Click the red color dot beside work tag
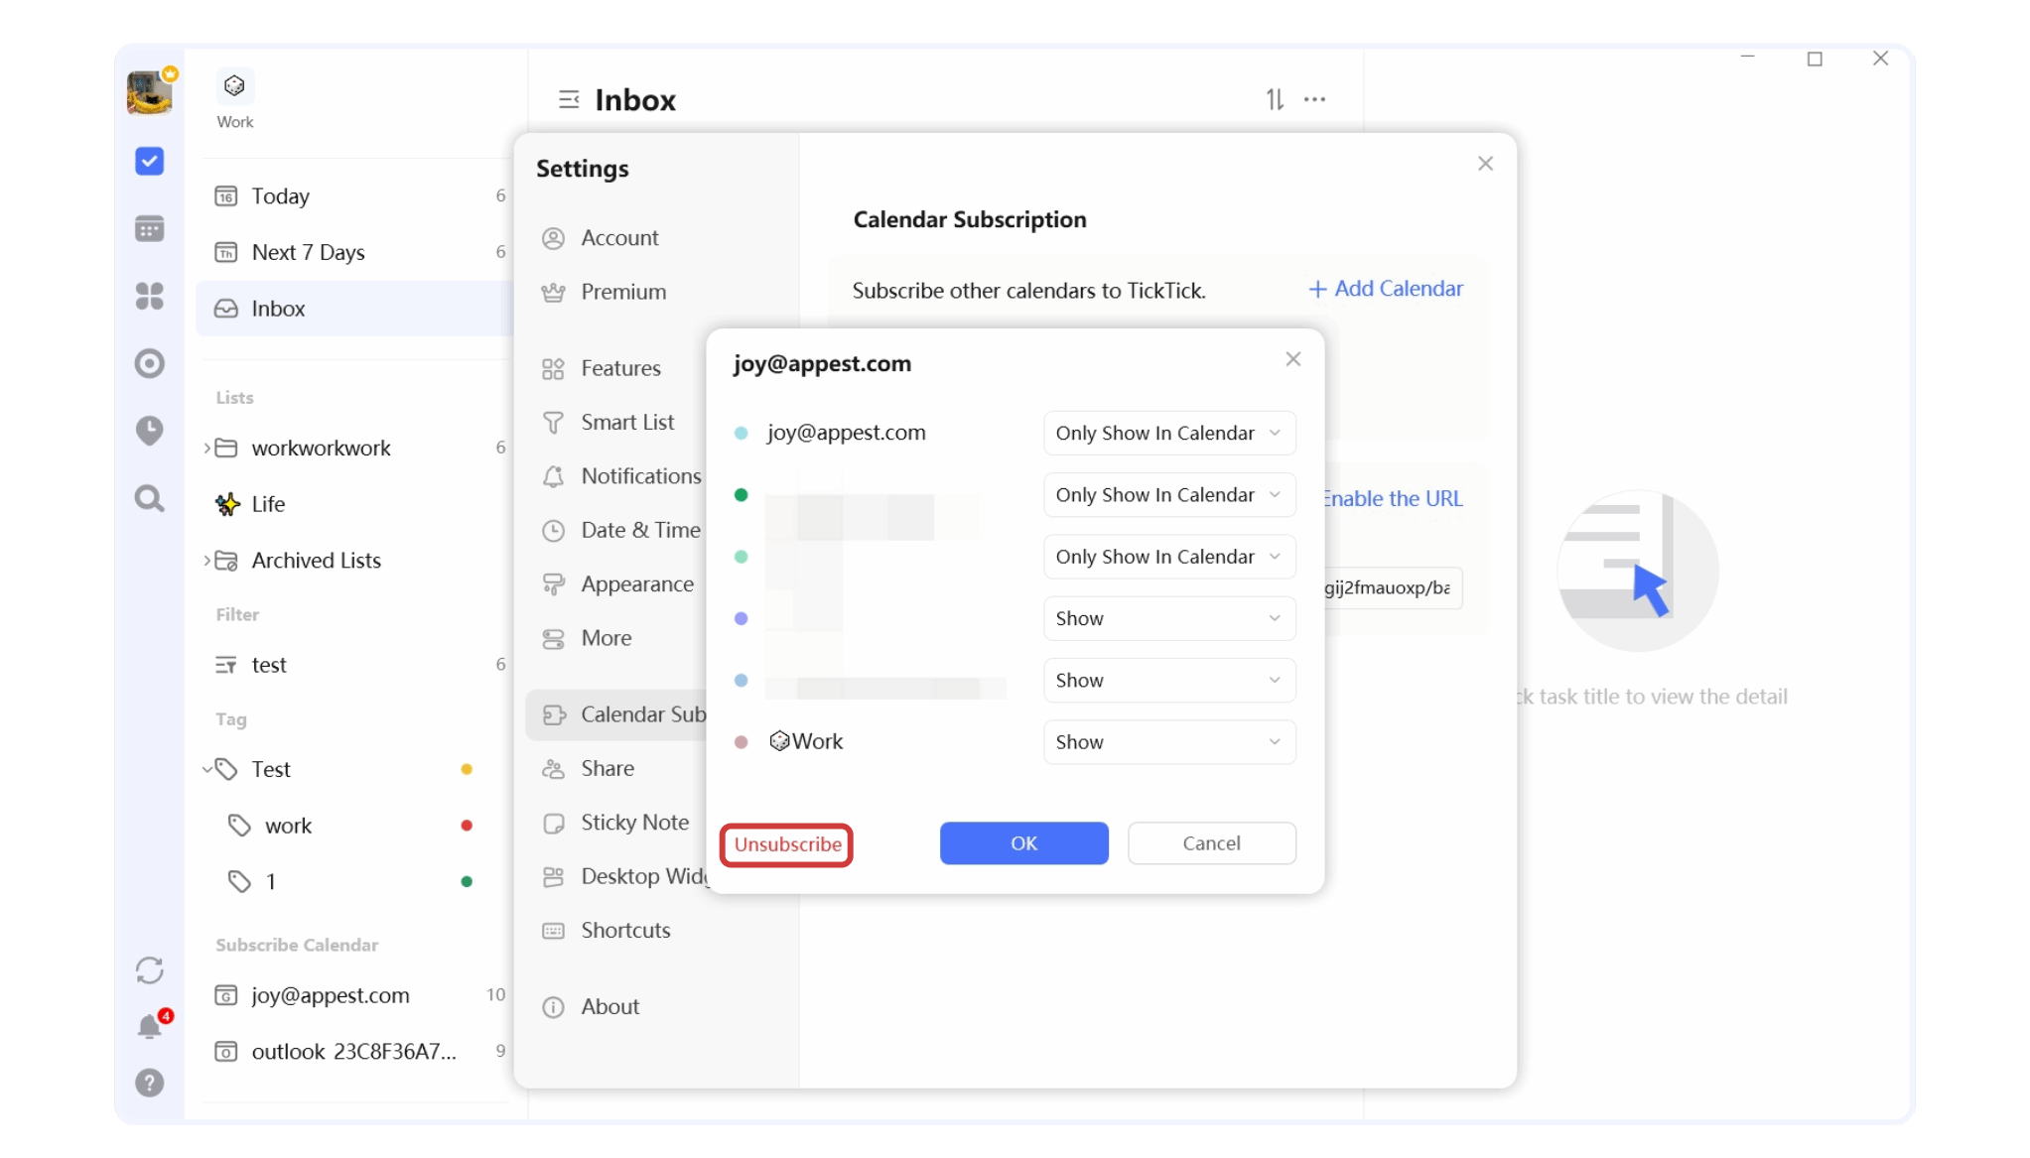Image resolution: width=2030 pixels, height=1158 pixels. tap(467, 825)
